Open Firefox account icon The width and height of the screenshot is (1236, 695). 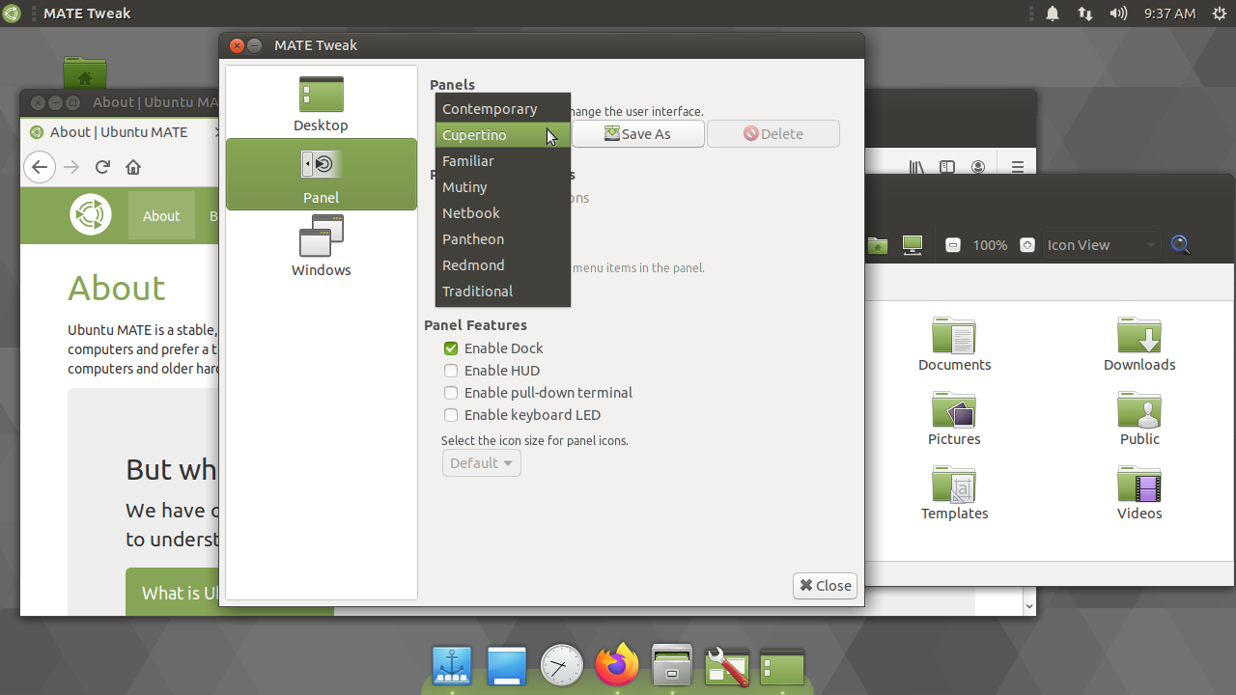tap(978, 167)
